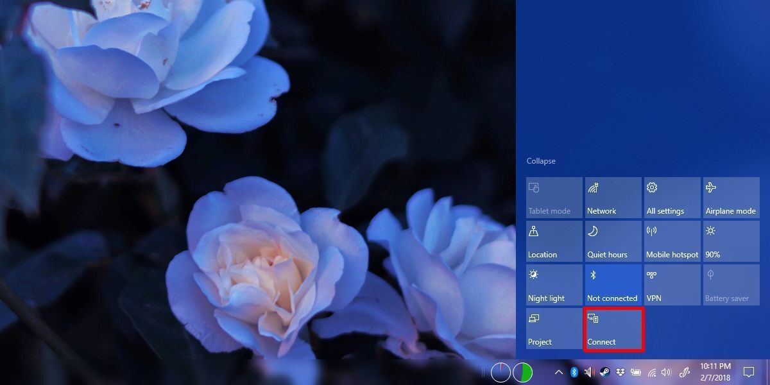770x385 pixels.
Task: Toggle Tablet mode
Action: (554, 197)
